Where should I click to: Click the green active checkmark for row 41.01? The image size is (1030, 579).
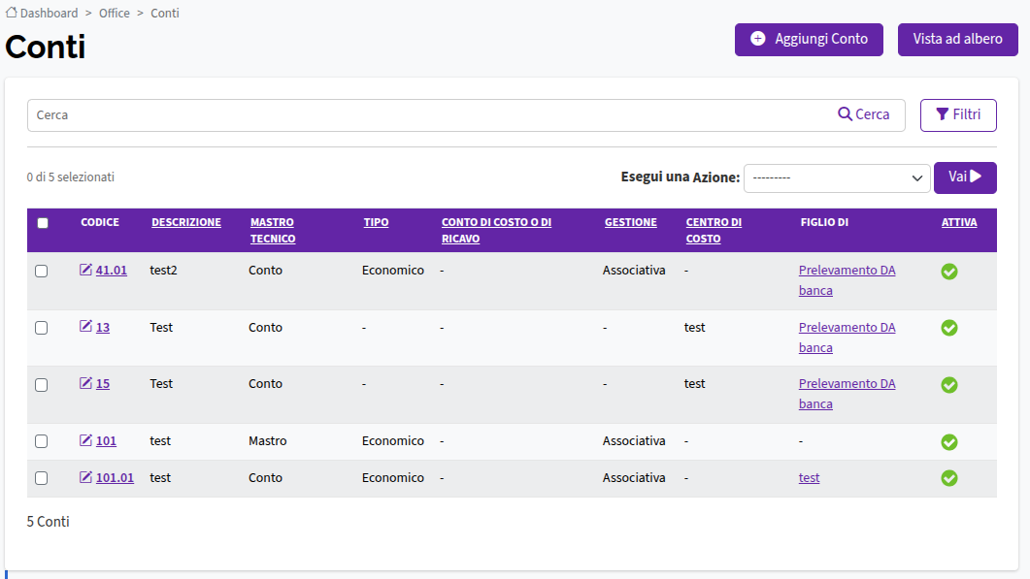pos(949,272)
